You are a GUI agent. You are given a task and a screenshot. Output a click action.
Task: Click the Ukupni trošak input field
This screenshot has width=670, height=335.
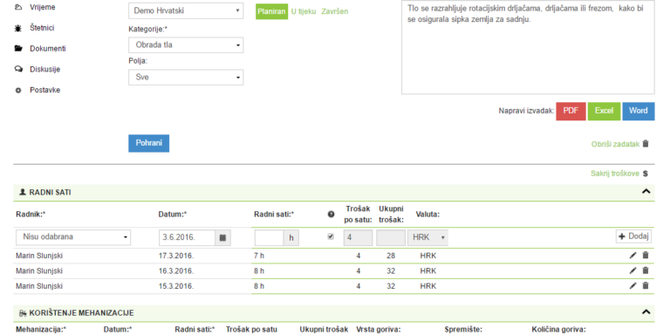[391, 237]
